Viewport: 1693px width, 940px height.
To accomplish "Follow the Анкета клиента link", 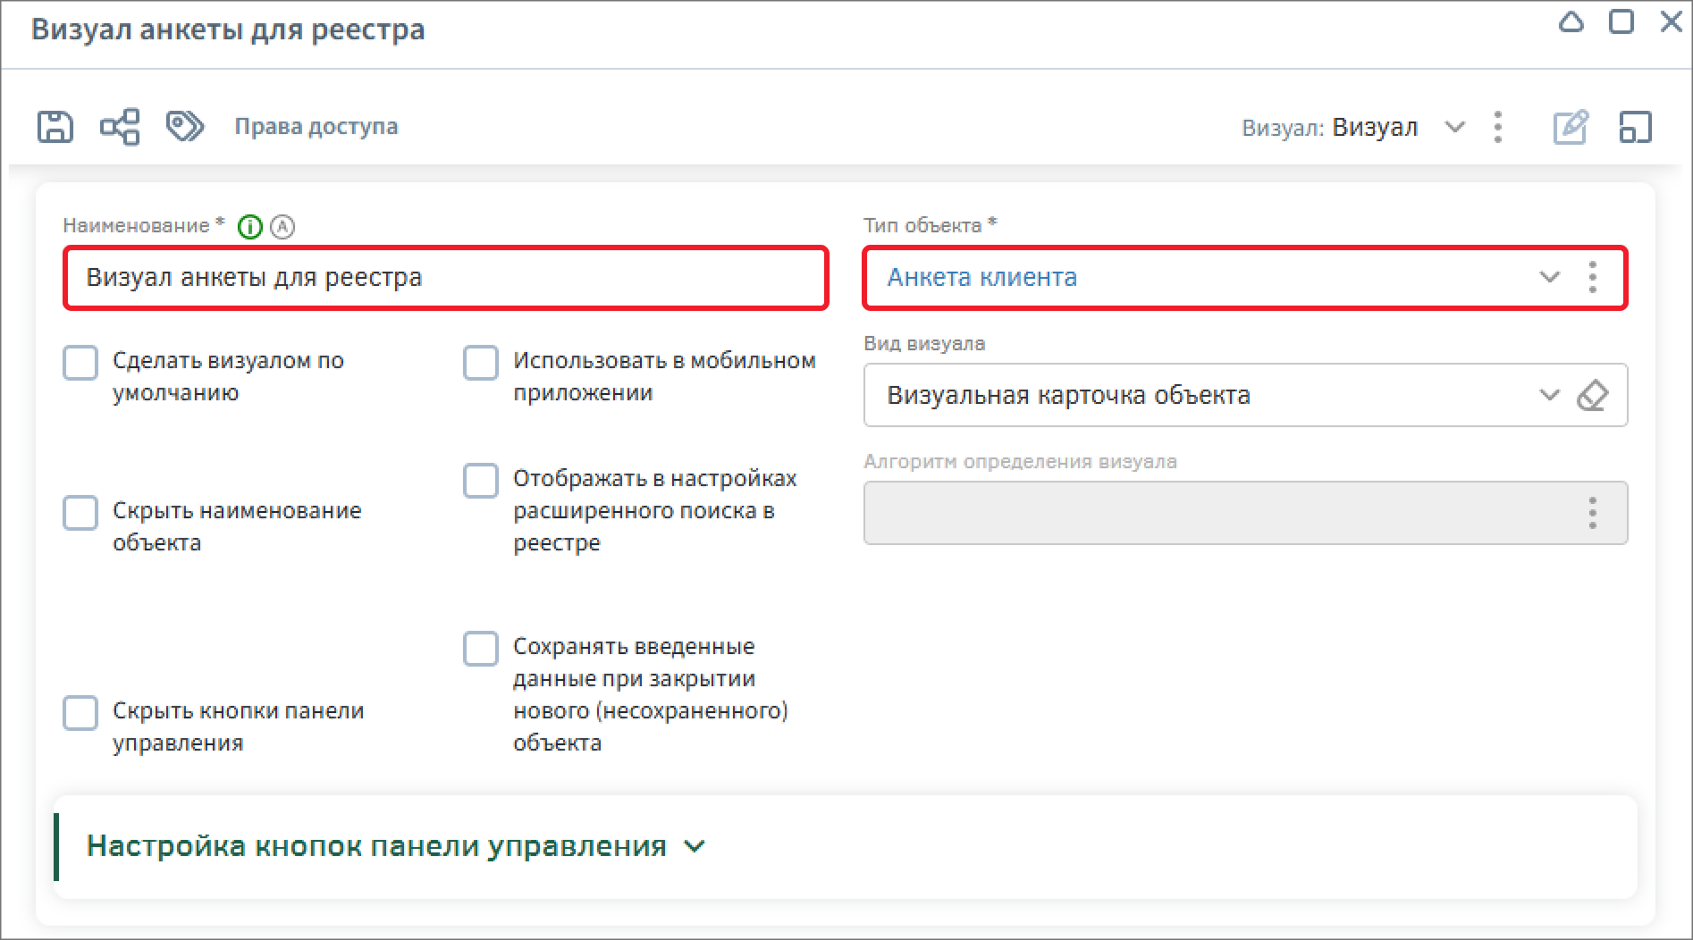I will tap(981, 278).
